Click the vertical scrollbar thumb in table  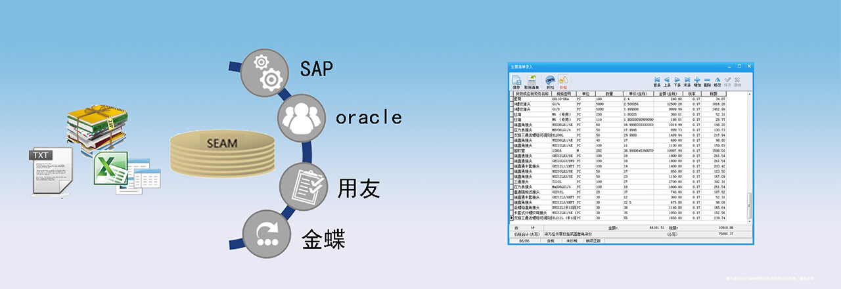(x=748, y=206)
